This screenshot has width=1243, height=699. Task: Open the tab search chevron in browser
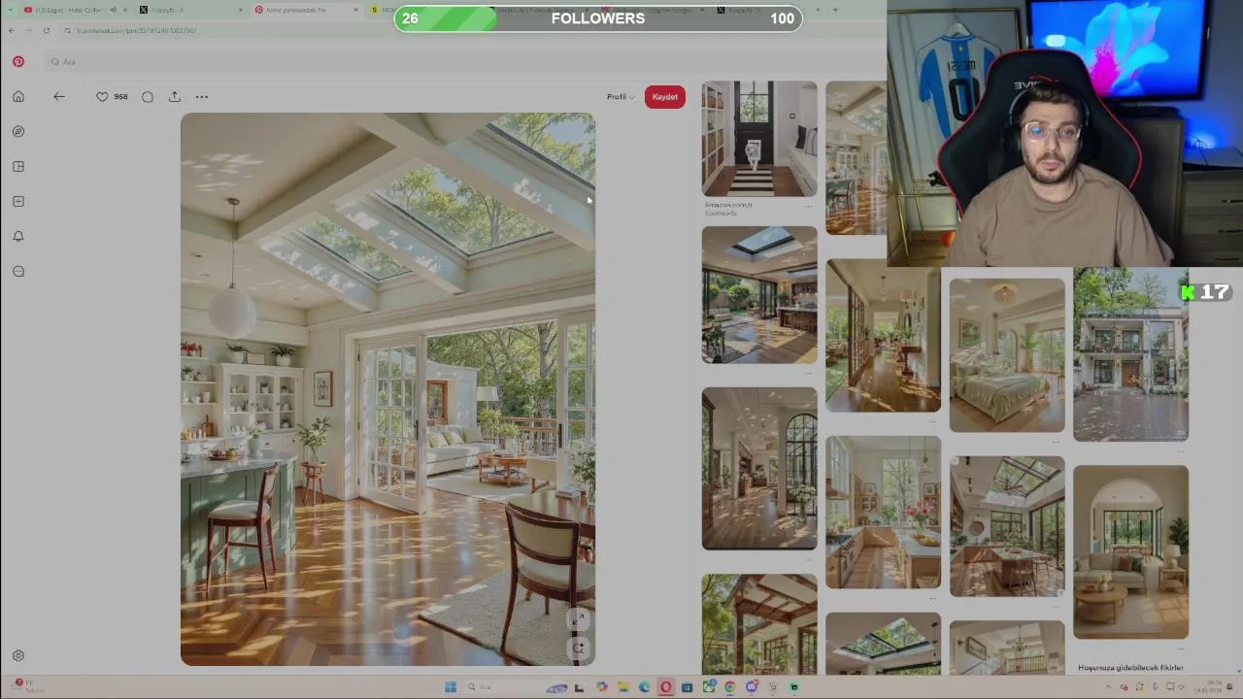point(10,10)
